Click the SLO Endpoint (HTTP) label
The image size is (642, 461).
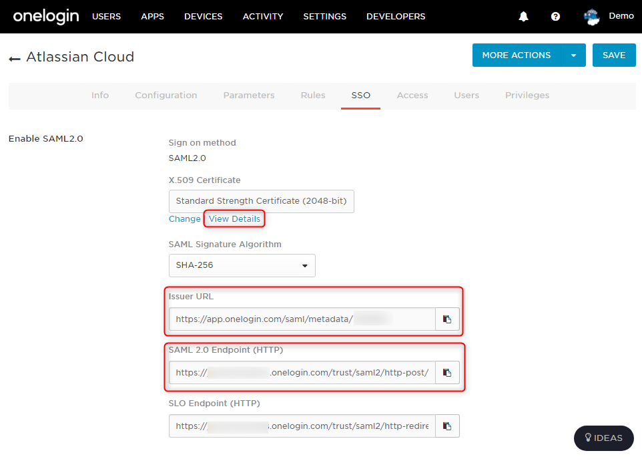tap(214, 404)
